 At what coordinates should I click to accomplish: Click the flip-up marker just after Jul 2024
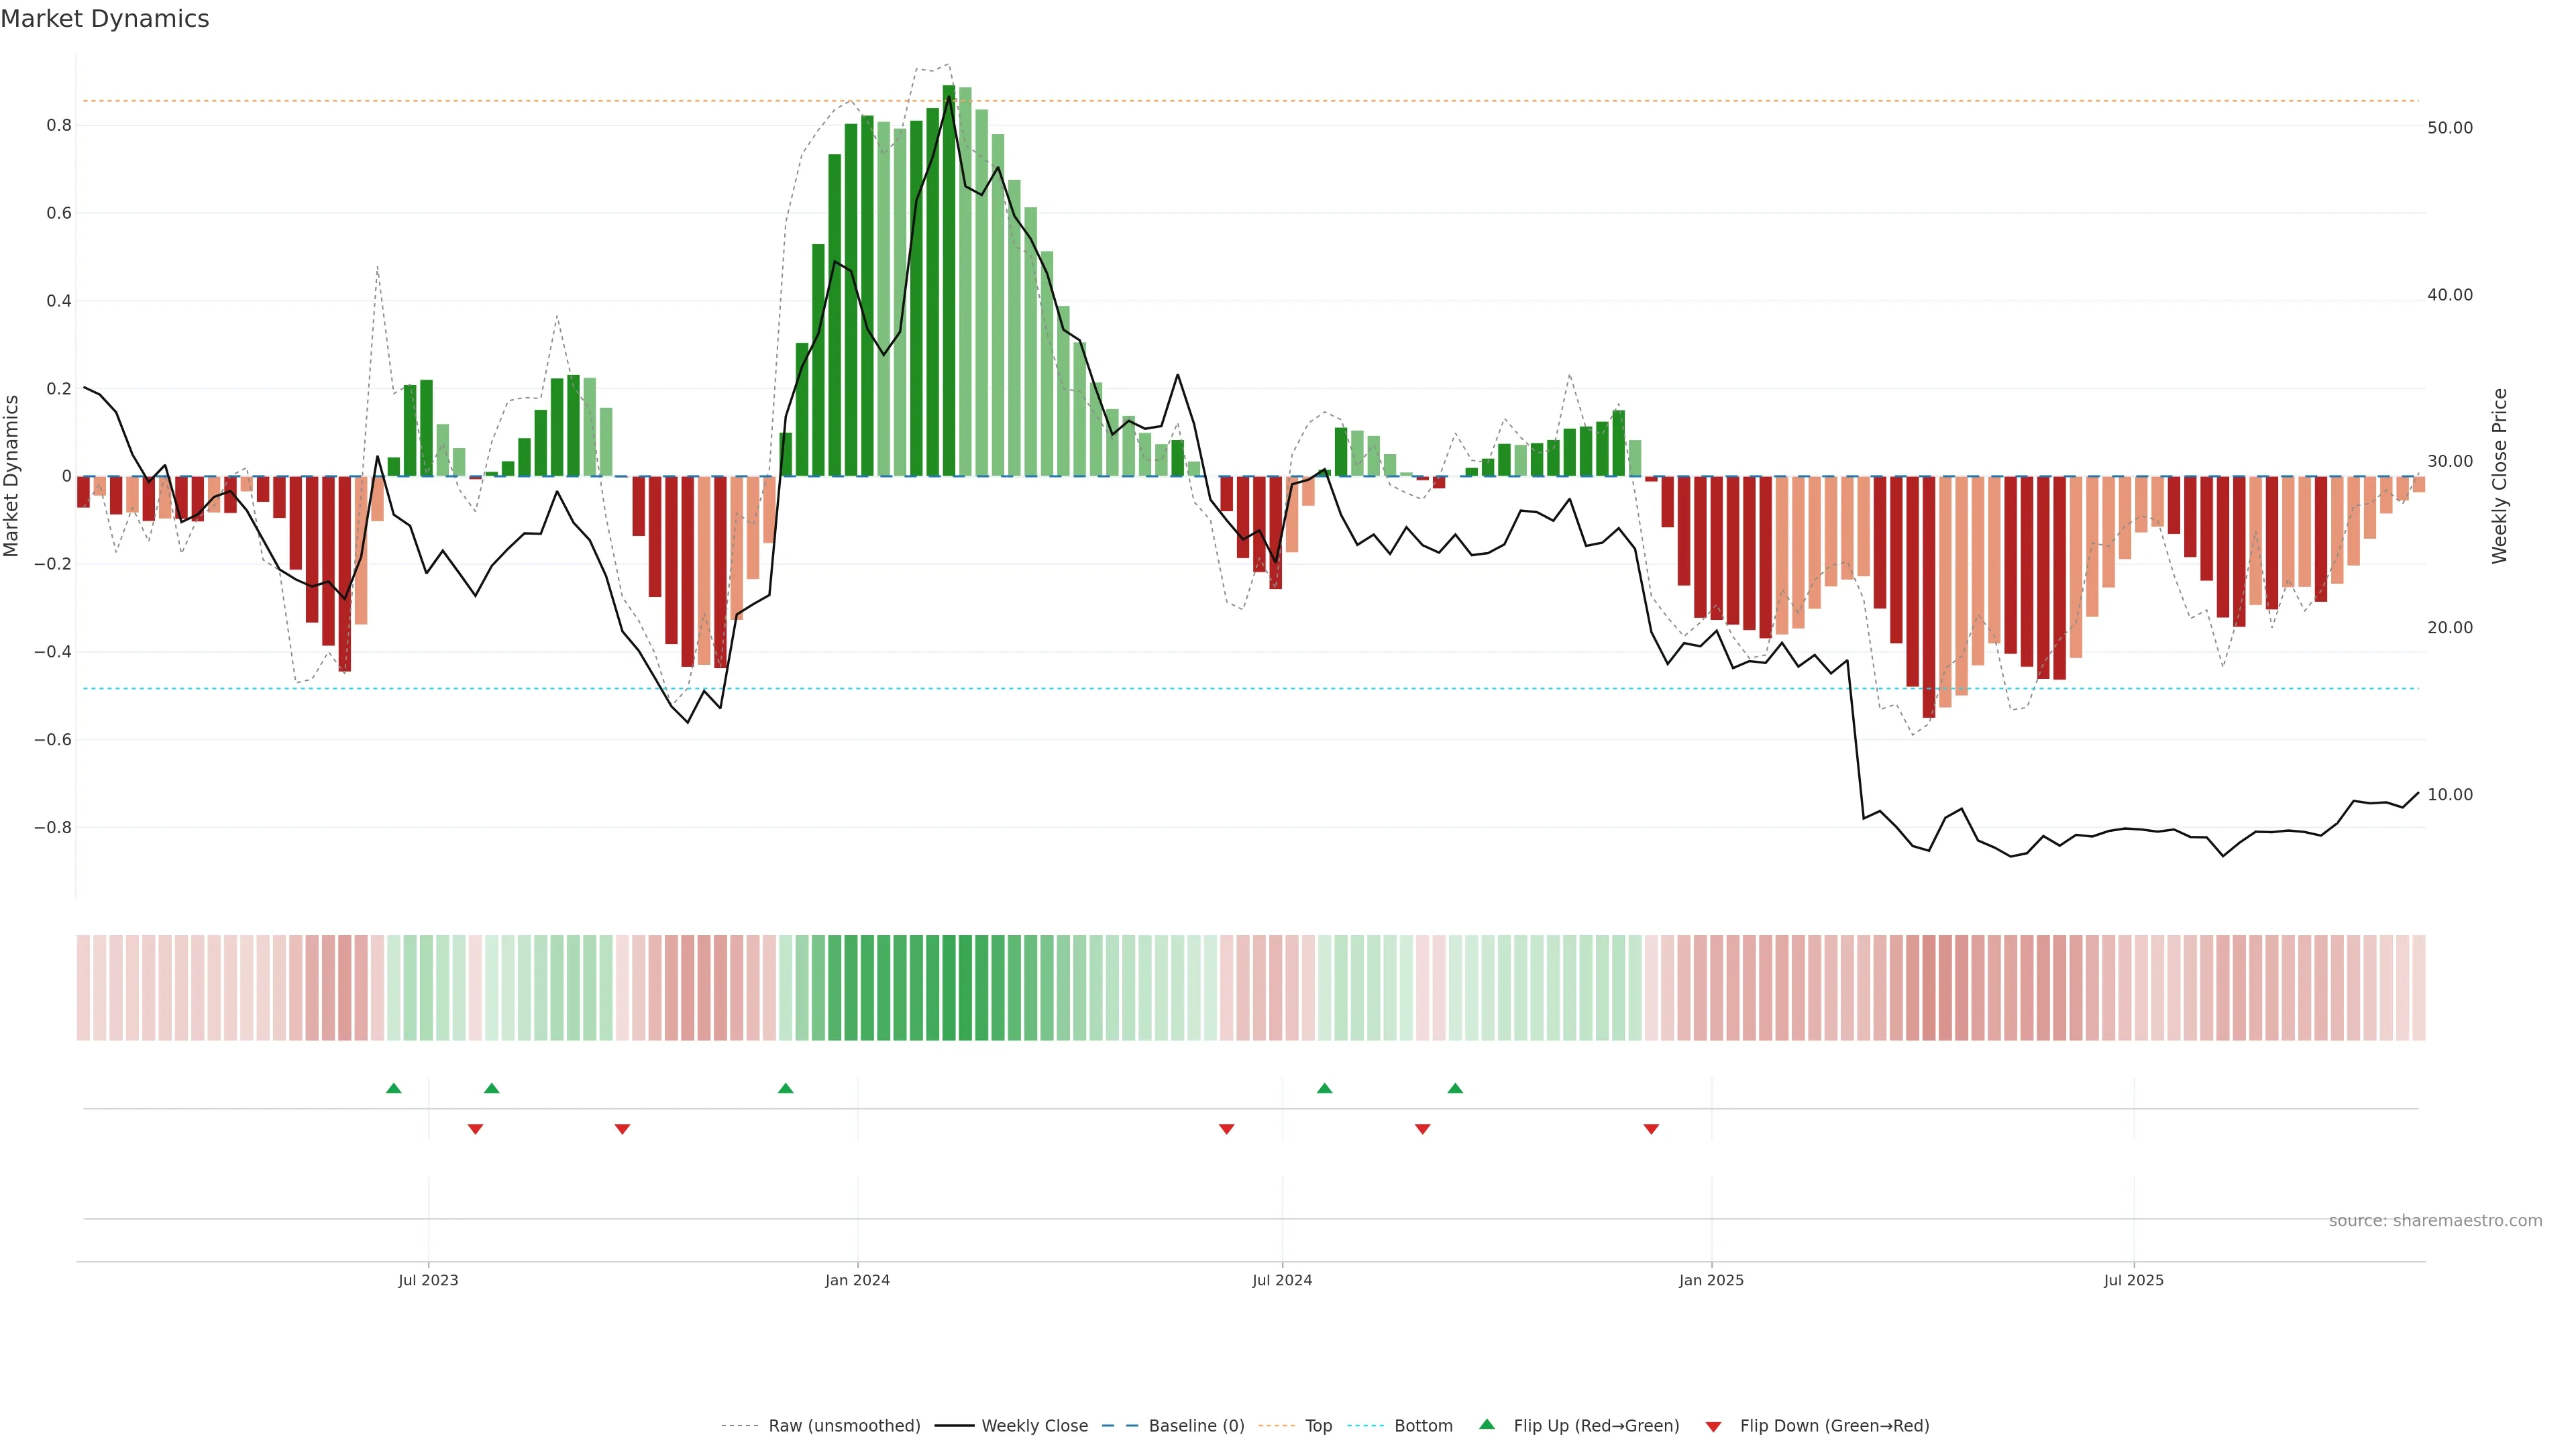pos(1324,1088)
